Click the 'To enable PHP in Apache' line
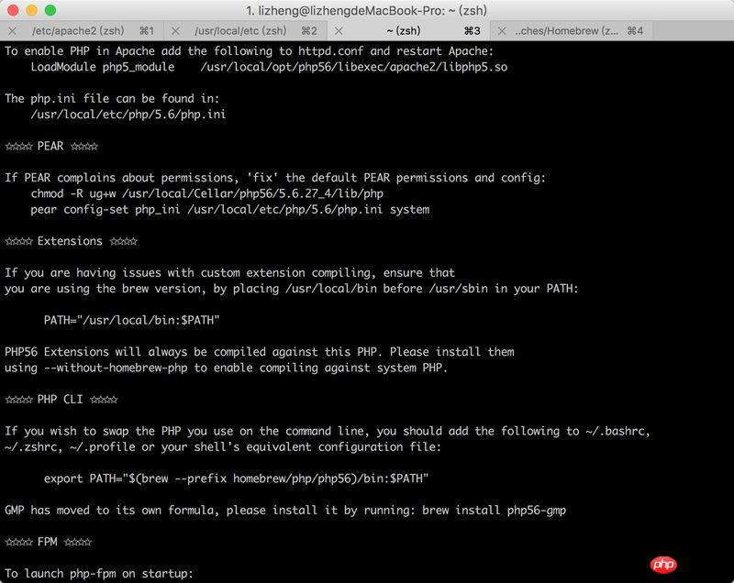Viewport: 734px width, 583px height. click(249, 51)
